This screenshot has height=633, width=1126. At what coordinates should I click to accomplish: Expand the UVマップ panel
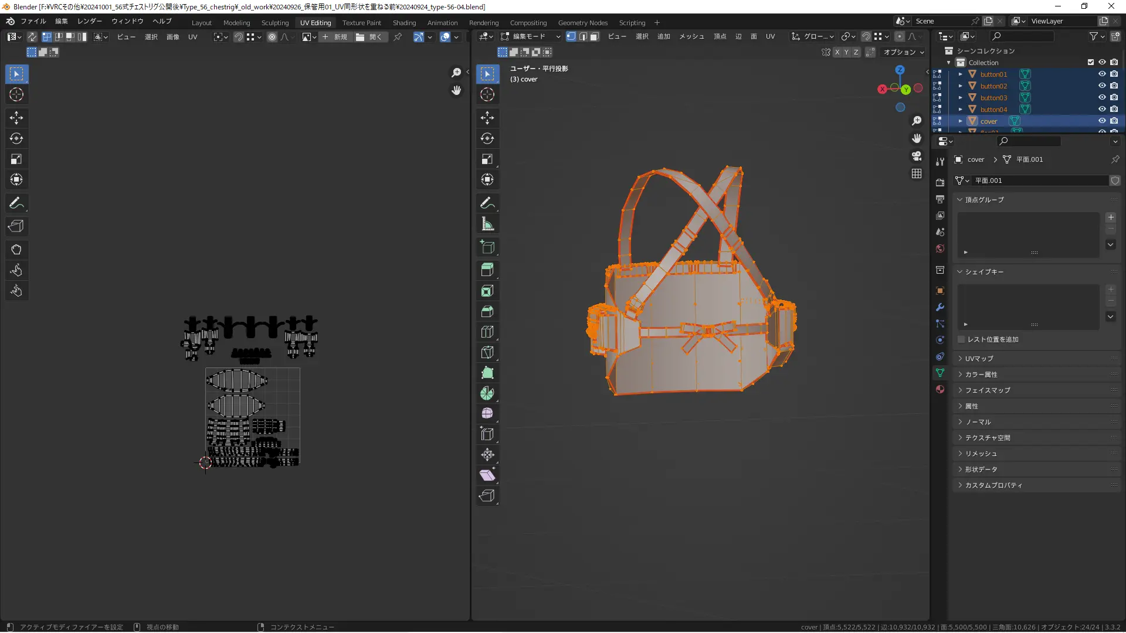(x=979, y=358)
